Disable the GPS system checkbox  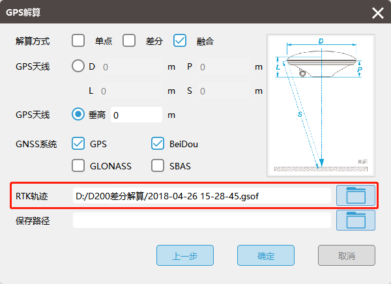78,143
